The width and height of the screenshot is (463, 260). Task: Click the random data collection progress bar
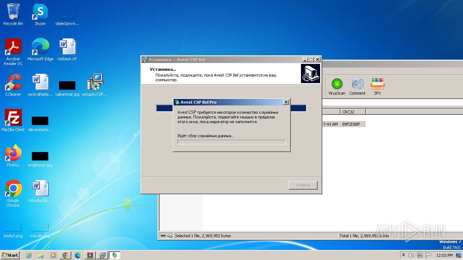pyautogui.click(x=231, y=142)
